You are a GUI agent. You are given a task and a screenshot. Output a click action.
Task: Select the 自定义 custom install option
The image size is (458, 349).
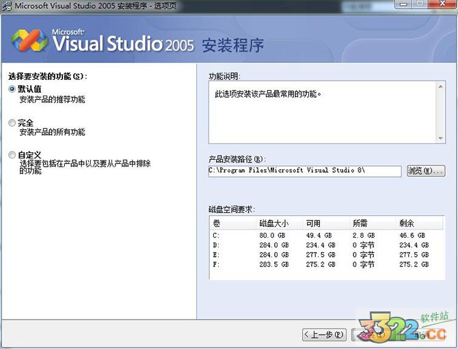tap(12, 154)
